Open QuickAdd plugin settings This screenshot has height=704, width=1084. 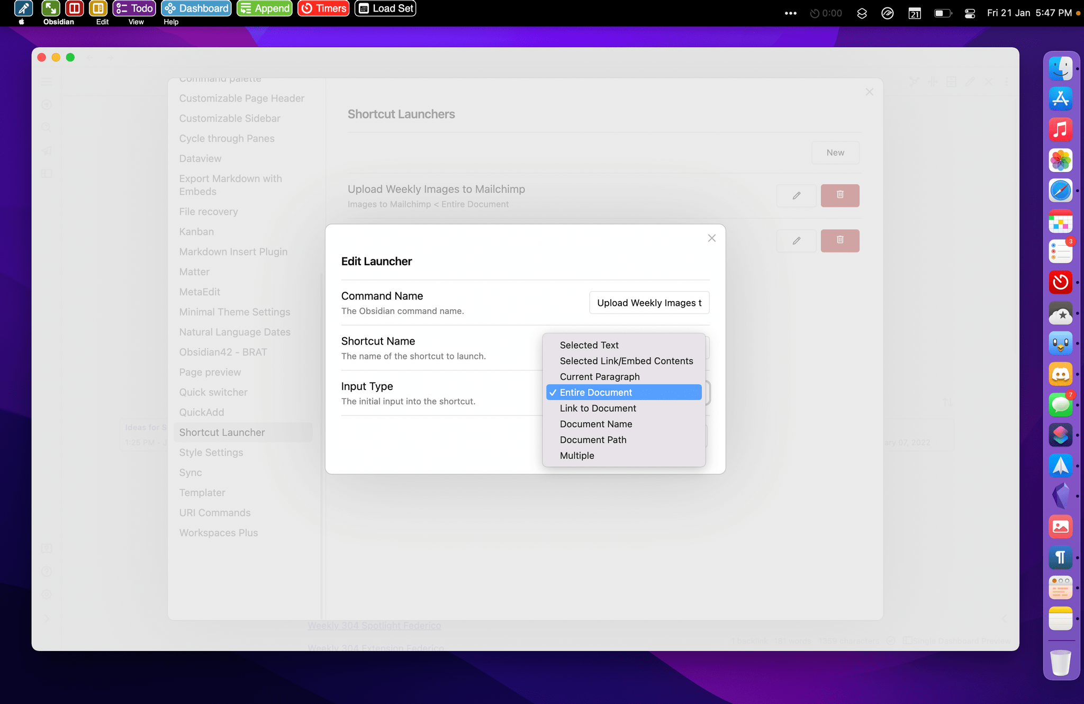click(x=202, y=413)
